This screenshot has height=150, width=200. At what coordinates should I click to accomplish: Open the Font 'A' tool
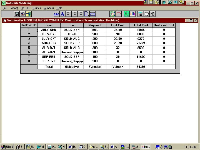click(62, 14)
